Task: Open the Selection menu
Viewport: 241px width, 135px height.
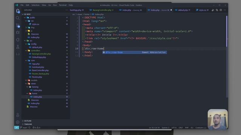Action: point(35,5)
